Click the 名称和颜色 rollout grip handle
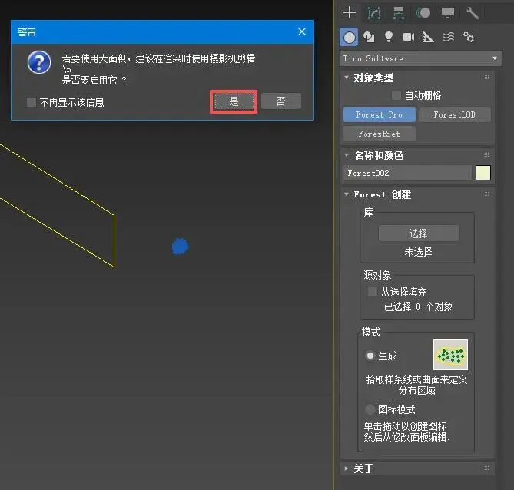Screen dimensions: 514x490 486,154
